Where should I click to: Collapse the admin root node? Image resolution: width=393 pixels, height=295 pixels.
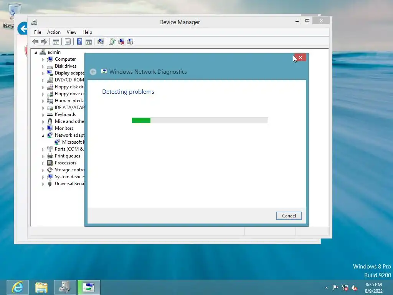click(x=36, y=52)
